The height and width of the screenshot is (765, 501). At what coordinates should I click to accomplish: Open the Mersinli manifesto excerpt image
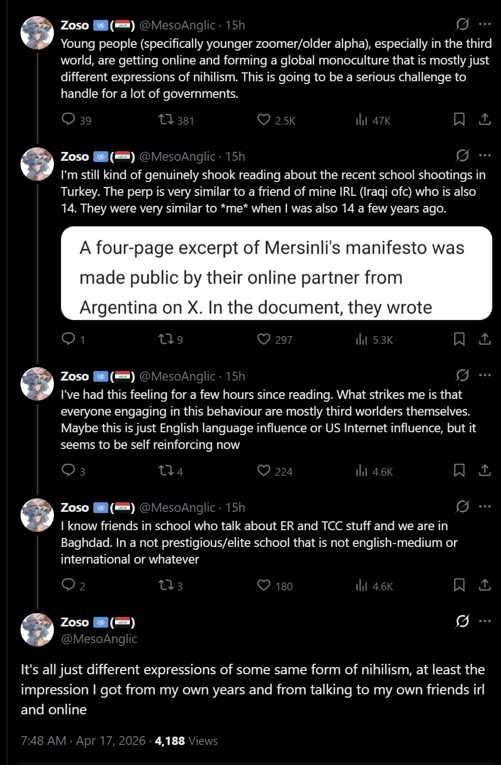click(x=276, y=273)
